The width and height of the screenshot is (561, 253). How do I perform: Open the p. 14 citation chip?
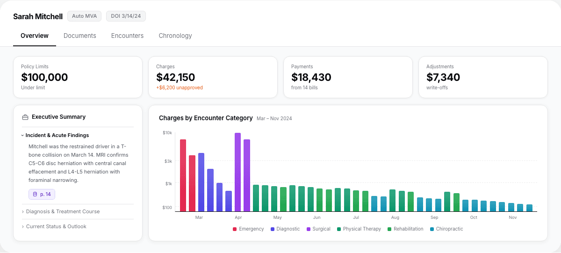(42, 194)
